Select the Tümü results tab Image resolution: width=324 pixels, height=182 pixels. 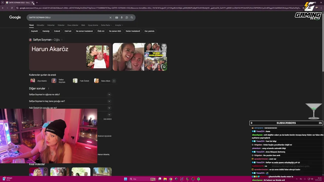(x=31, y=25)
